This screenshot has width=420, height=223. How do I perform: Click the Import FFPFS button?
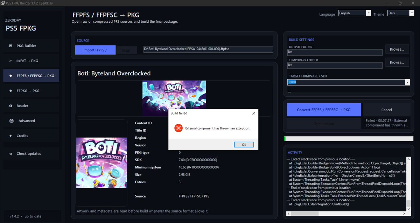95,50
